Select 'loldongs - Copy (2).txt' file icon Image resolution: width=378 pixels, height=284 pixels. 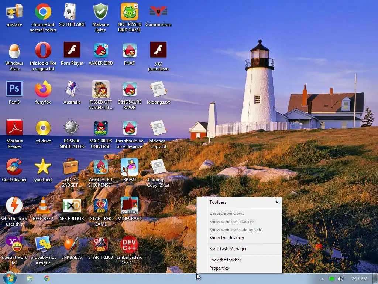point(158,167)
